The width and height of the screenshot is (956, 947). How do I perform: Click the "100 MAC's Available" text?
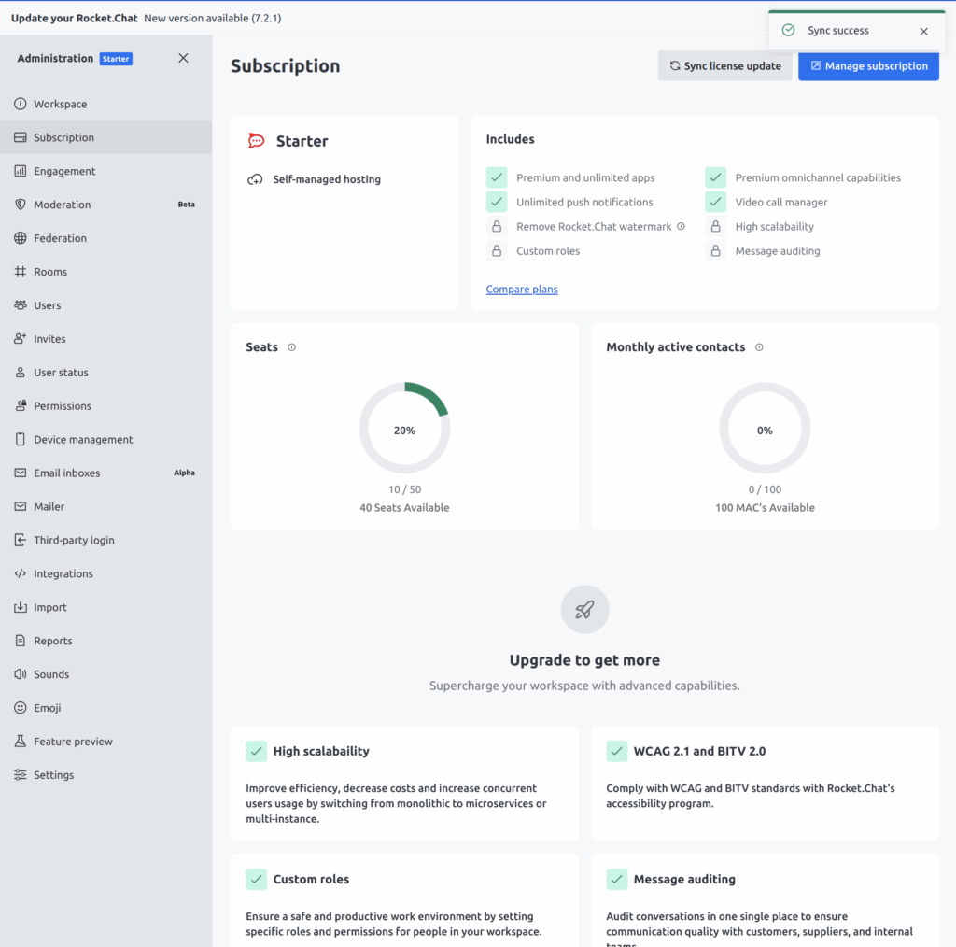click(x=765, y=507)
